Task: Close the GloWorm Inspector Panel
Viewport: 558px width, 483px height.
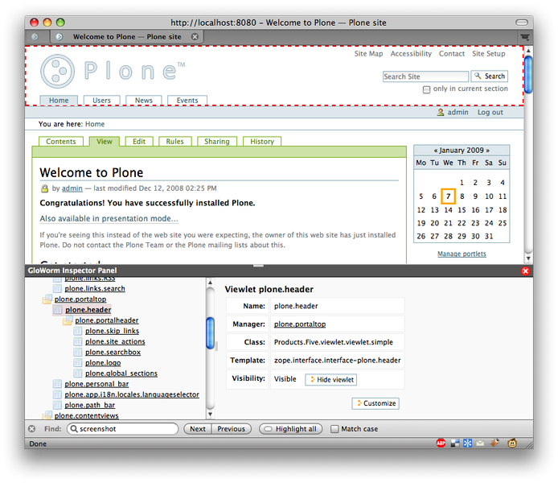Action: click(526, 271)
